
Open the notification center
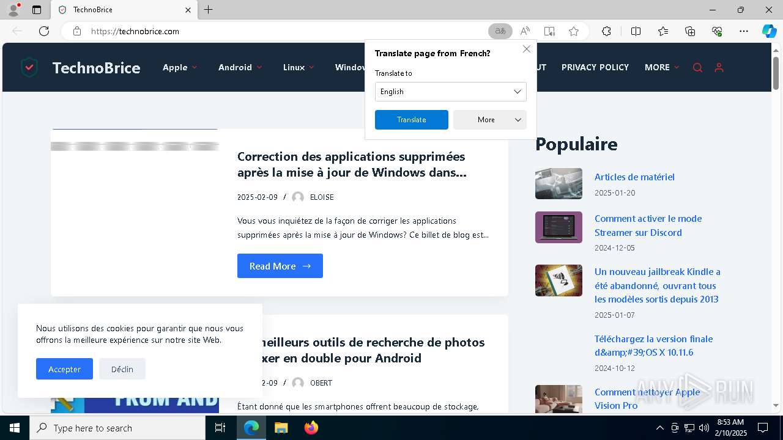[x=763, y=428]
